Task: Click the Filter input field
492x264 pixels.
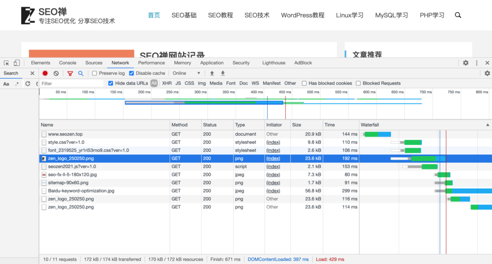Action: [x=72, y=84]
